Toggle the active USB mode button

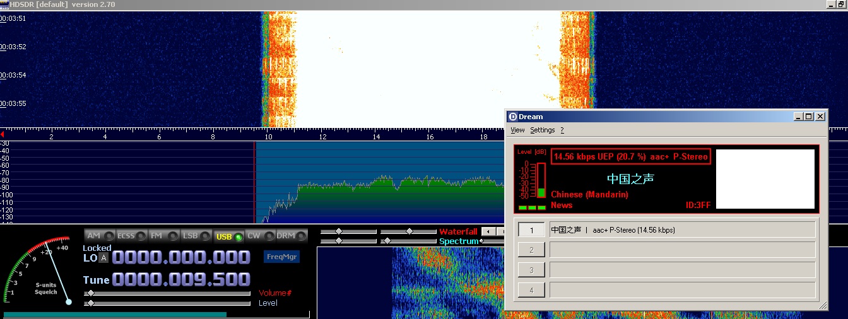[228, 236]
